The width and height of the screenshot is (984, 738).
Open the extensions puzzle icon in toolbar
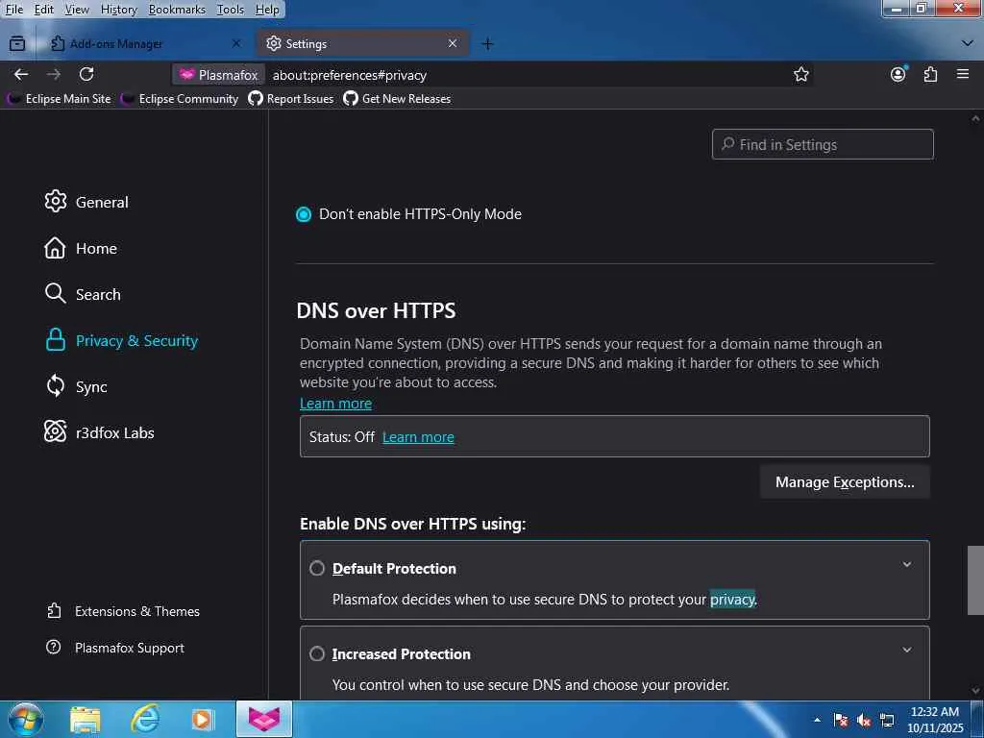click(x=930, y=75)
